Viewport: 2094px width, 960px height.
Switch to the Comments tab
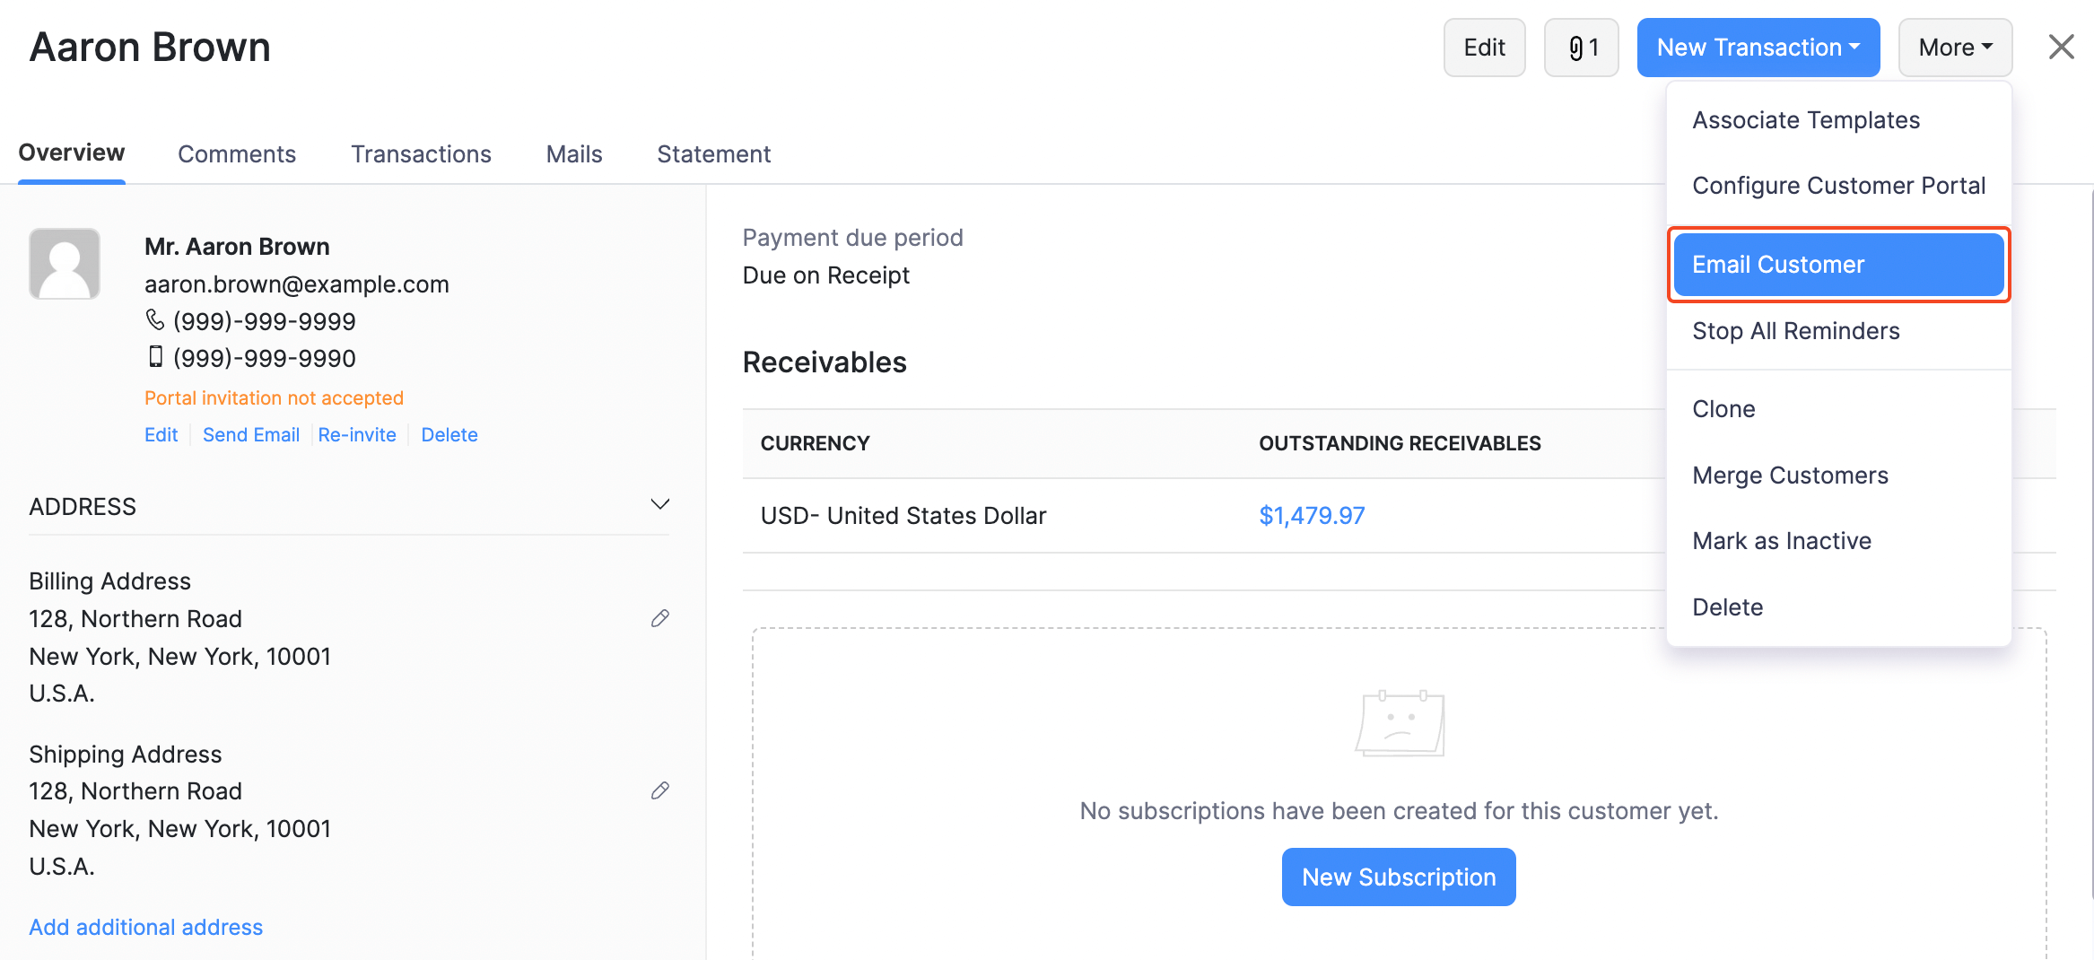click(237, 154)
